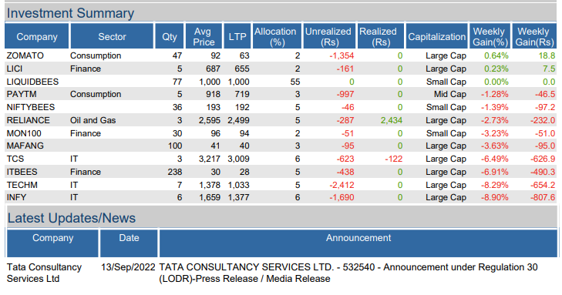Click the LICI company cell
The height and width of the screenshot is (295, 562).
[x=15, y=69]
